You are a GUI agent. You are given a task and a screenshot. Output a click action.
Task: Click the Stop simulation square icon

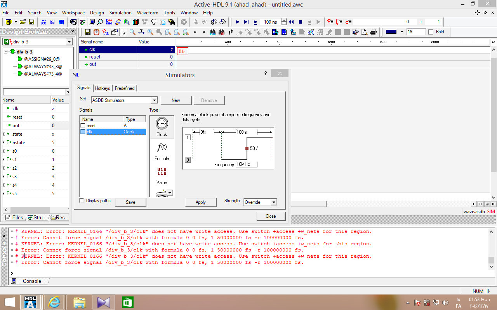(300, 22)
